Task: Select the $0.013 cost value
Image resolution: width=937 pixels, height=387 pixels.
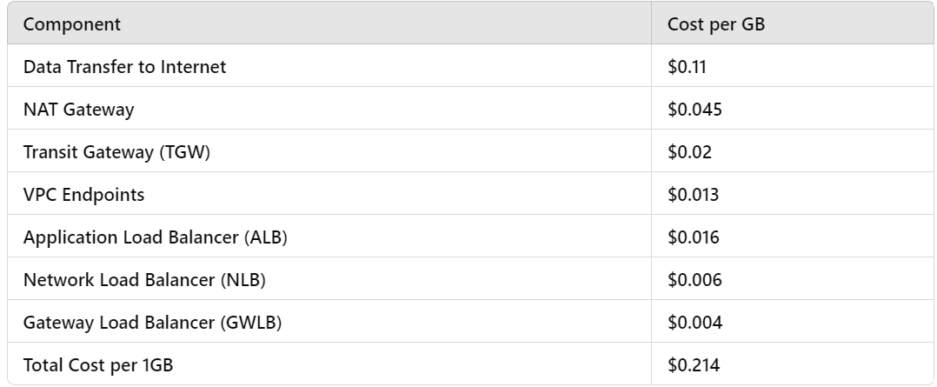Action: click(x=694, y=195)
